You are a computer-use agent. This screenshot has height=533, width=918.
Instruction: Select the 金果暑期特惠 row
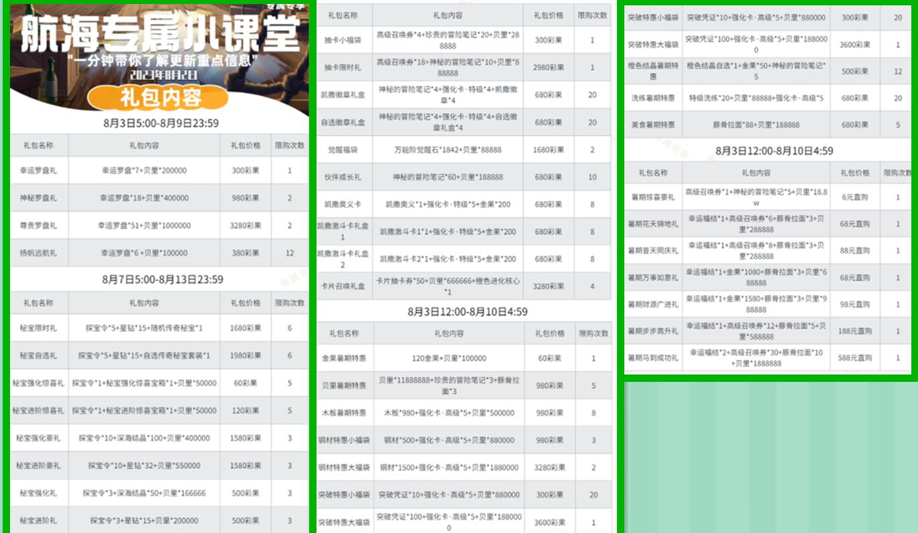(344, 358)
